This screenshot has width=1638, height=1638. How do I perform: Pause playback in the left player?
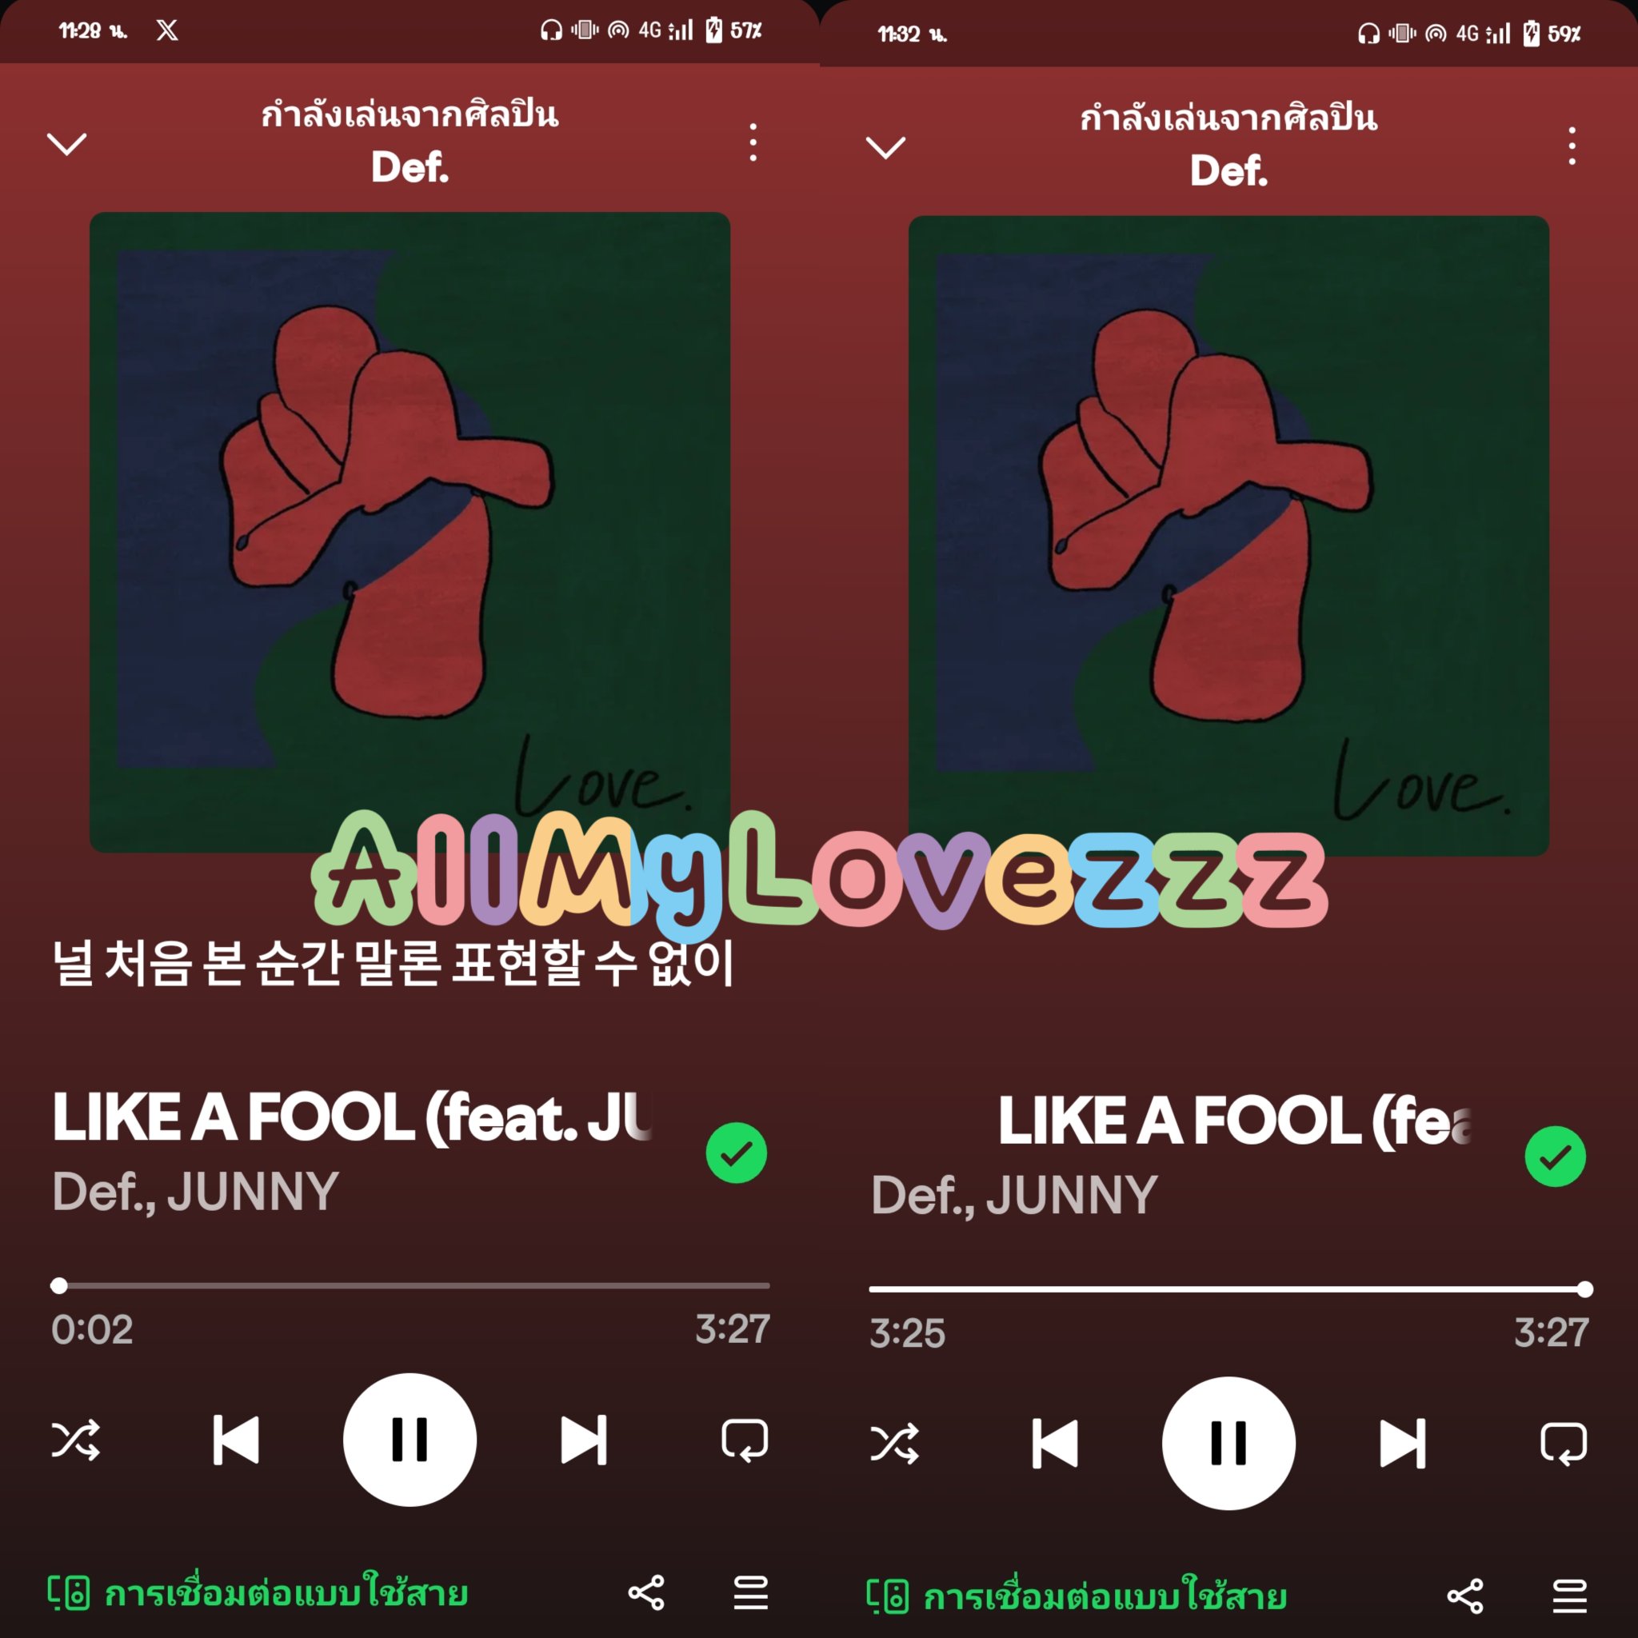(409, 1440)
